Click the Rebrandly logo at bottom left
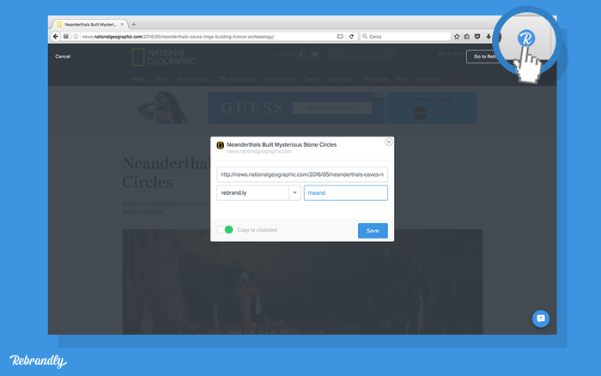601x376 pixels. point(38,361)
